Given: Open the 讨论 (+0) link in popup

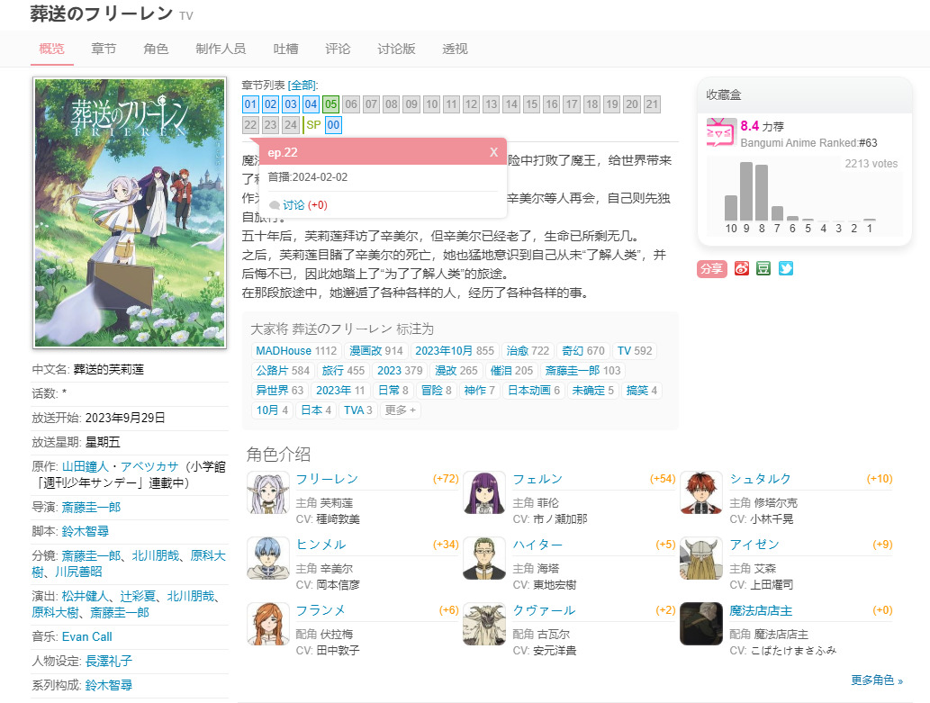Looking at the screenshot, I should coord(305,205).
